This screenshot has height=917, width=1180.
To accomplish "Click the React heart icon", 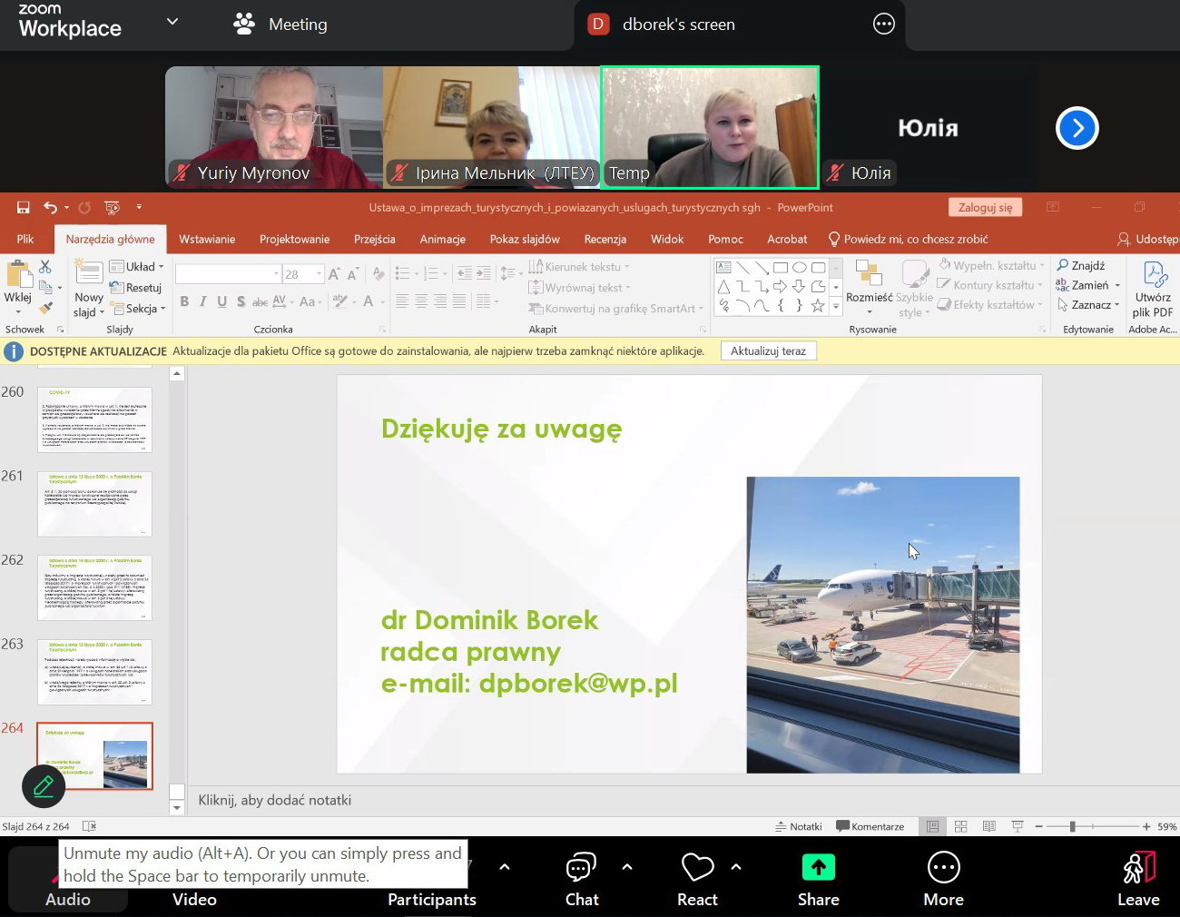I will pos(697,868).
